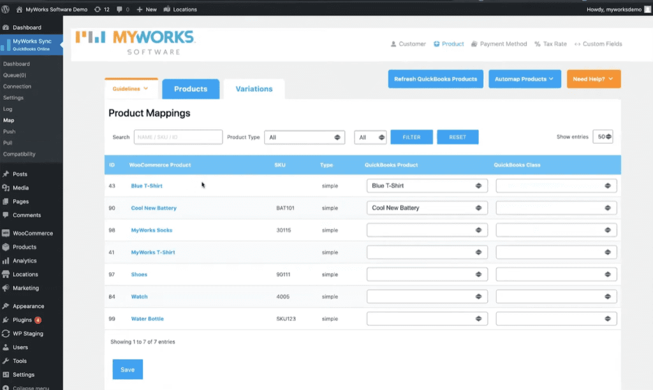
Task: Click the Tools wrench icon
Action: tap(6, 361)
